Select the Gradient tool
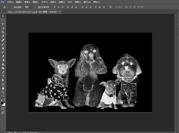 pyautogui.click(x=3, y=60)
